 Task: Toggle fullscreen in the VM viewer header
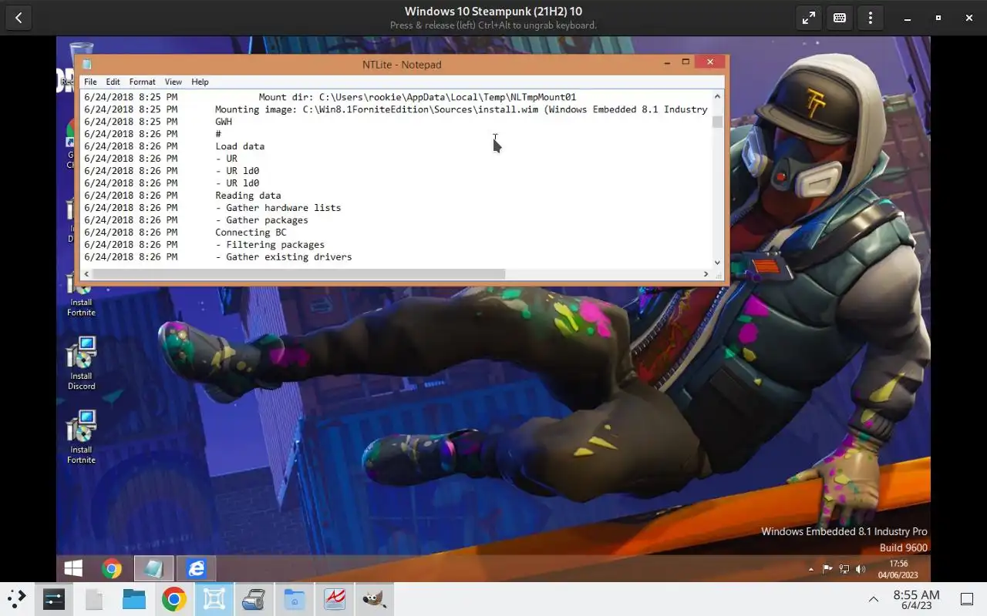pos(809,18)
